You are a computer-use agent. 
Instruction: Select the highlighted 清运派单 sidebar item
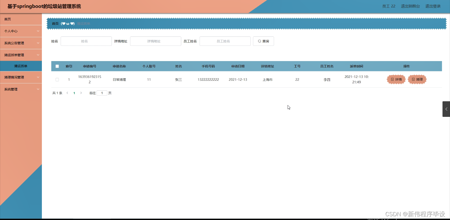(x=21, y=66)
